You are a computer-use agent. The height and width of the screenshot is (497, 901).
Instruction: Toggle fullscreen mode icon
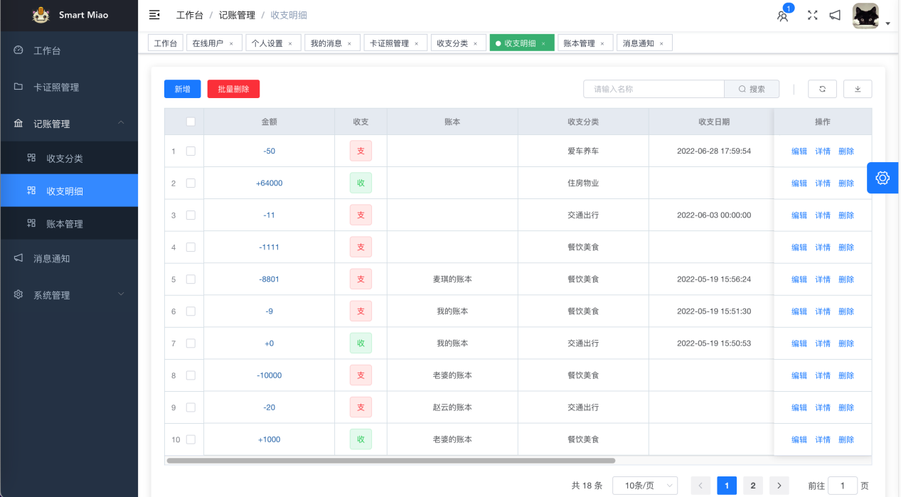click(812, 15)
